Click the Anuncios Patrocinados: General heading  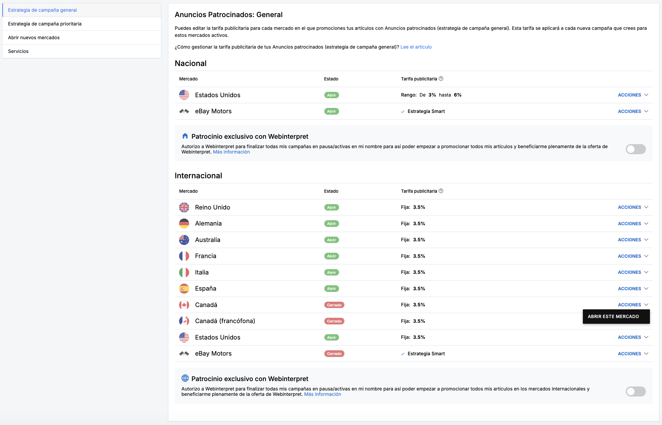click(229, 15)
